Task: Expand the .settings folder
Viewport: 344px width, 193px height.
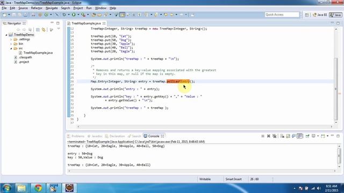Action: click(11, 39)
